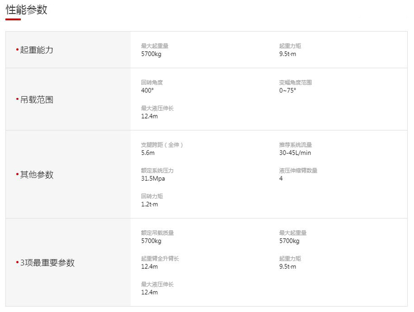Click the 性能参数 heading

pyautogui.click(x=26, y=9)
